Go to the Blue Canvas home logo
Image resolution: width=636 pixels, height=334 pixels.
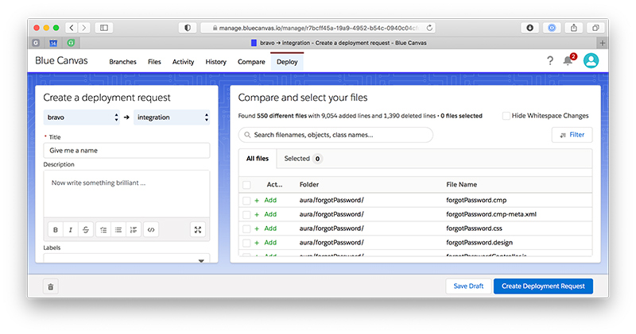click(61, 61)
